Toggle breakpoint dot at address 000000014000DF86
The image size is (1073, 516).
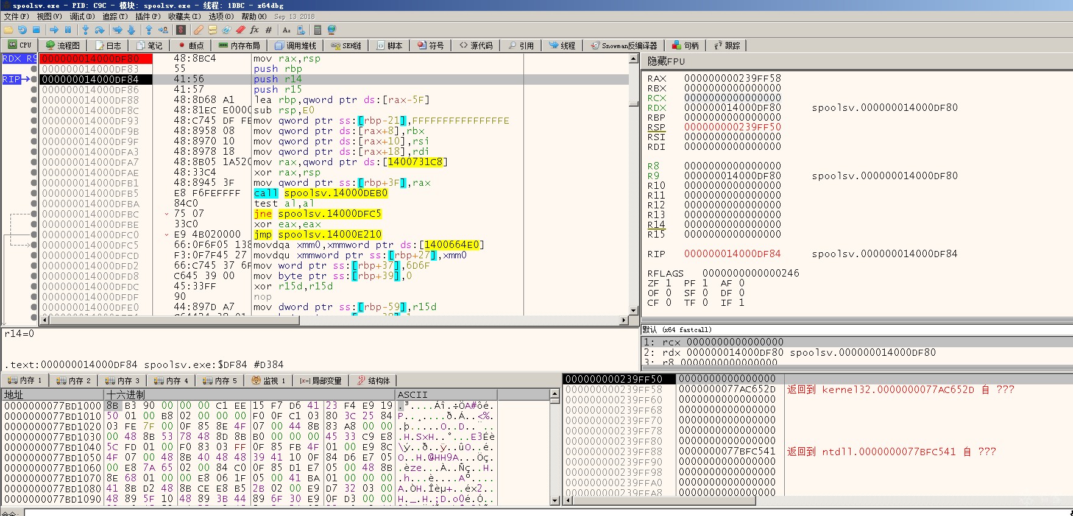pos(34,90)
